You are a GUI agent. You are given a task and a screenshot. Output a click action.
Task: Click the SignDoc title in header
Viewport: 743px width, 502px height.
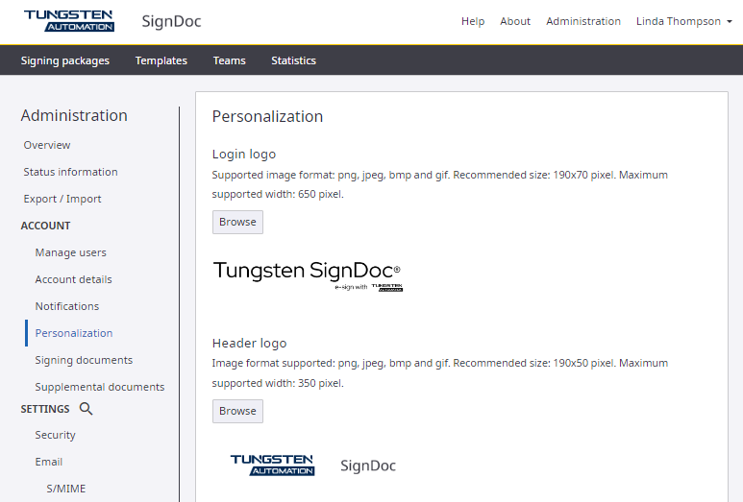pos(171,21)
